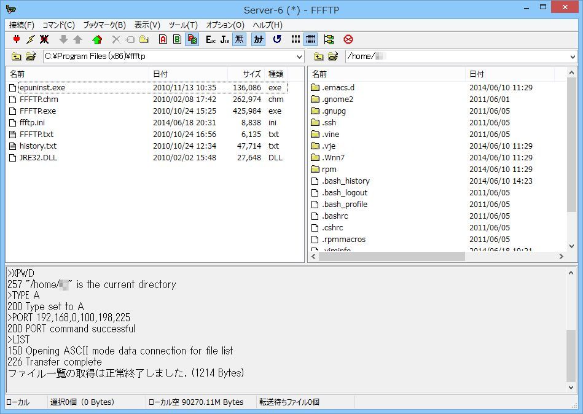Screen dimensions: 583x414
Task: Sort local files by 名前 column
Action: (x=77, y=74)
